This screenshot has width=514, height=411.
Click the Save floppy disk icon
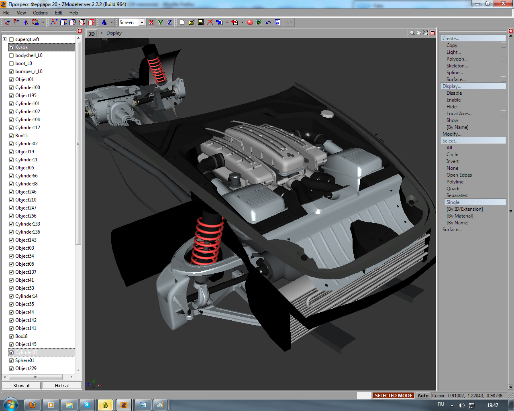(x=201, y=22)
